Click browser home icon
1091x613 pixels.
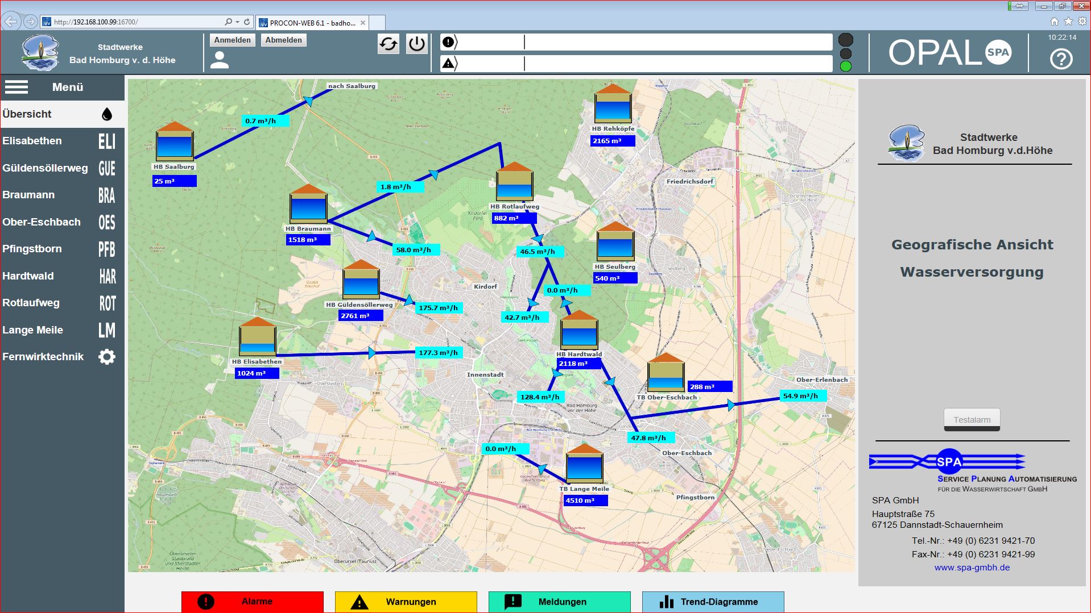coord(1054,21)
